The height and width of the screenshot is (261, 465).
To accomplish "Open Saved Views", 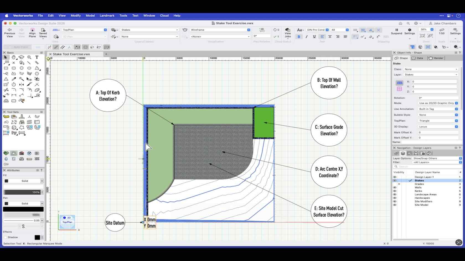I will pos(43,33).
